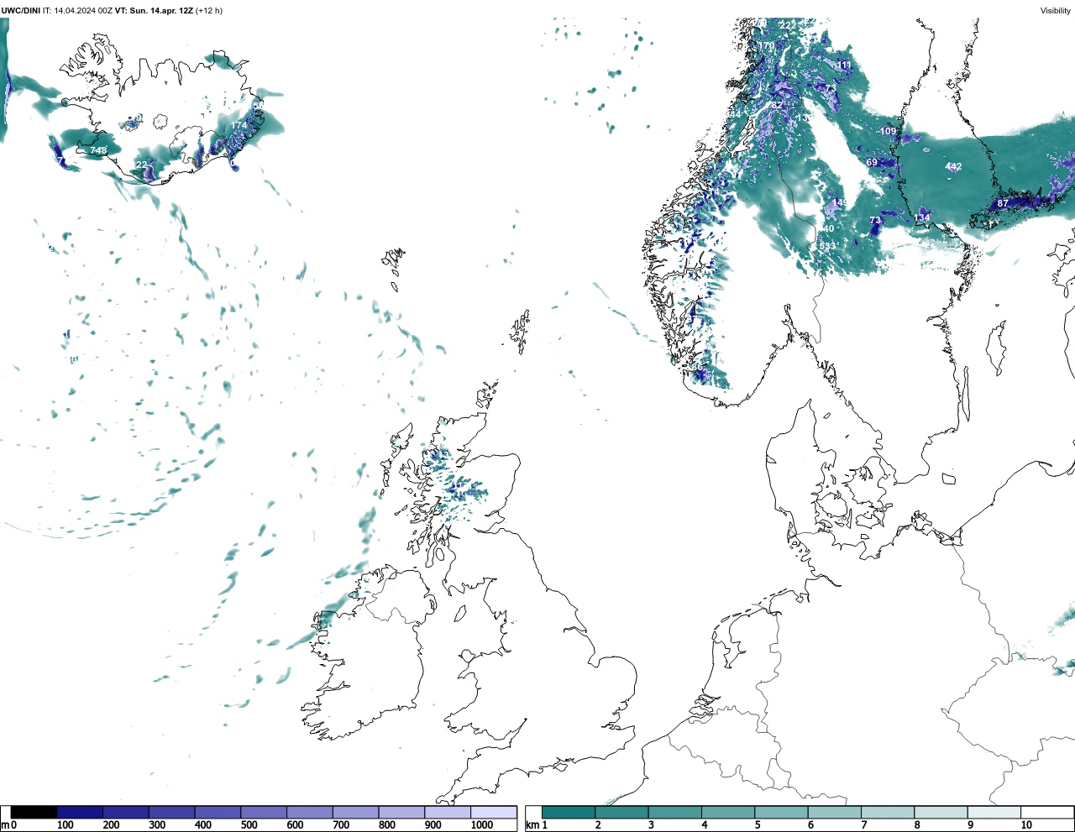Image resolution: width=1075 pixels, height=832 pixels.
Task: Select the 3–4 km legend swatch
Action: 674,812
